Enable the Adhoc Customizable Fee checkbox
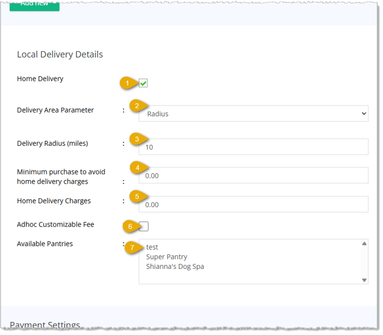 pos(144,226)
